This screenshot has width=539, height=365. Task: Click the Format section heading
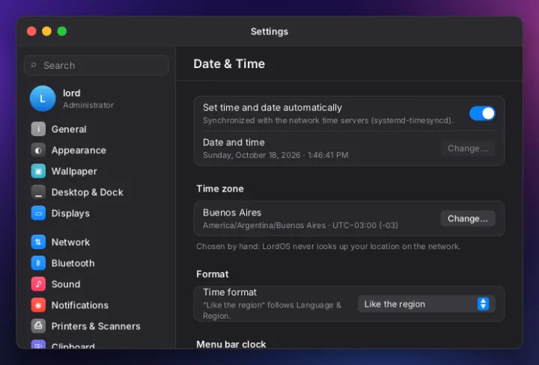tap(212, 274)
